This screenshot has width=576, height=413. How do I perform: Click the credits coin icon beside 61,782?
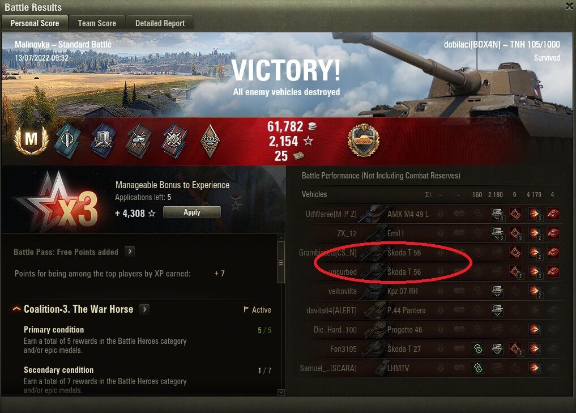tap(312, 126)
